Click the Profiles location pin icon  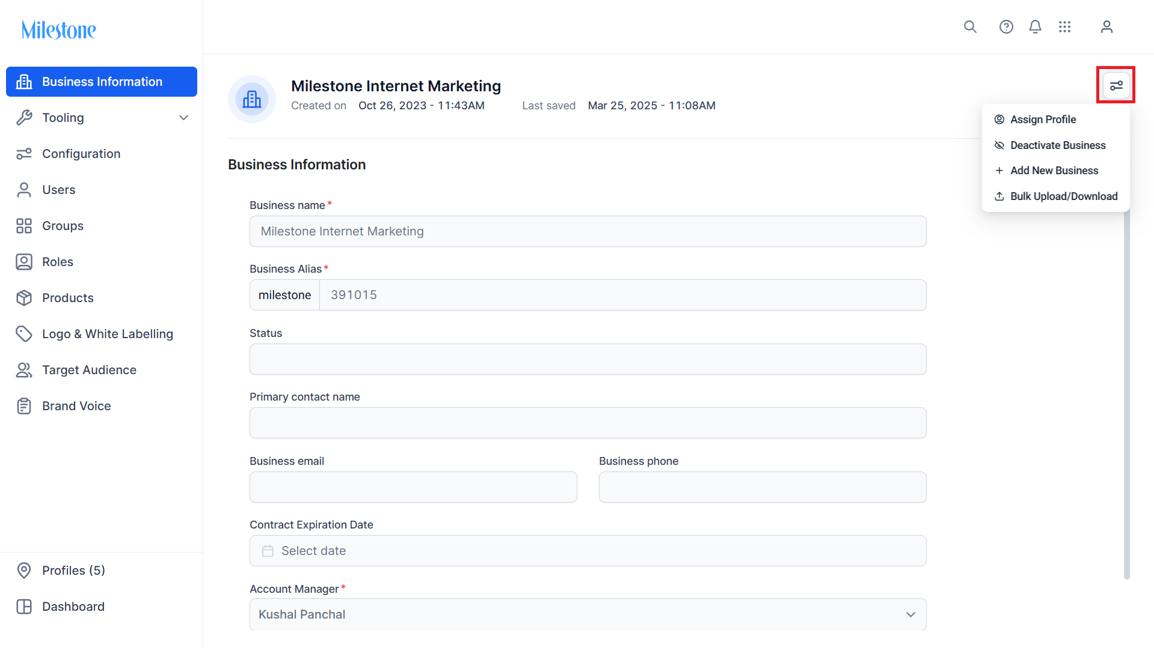click(24, 571)
